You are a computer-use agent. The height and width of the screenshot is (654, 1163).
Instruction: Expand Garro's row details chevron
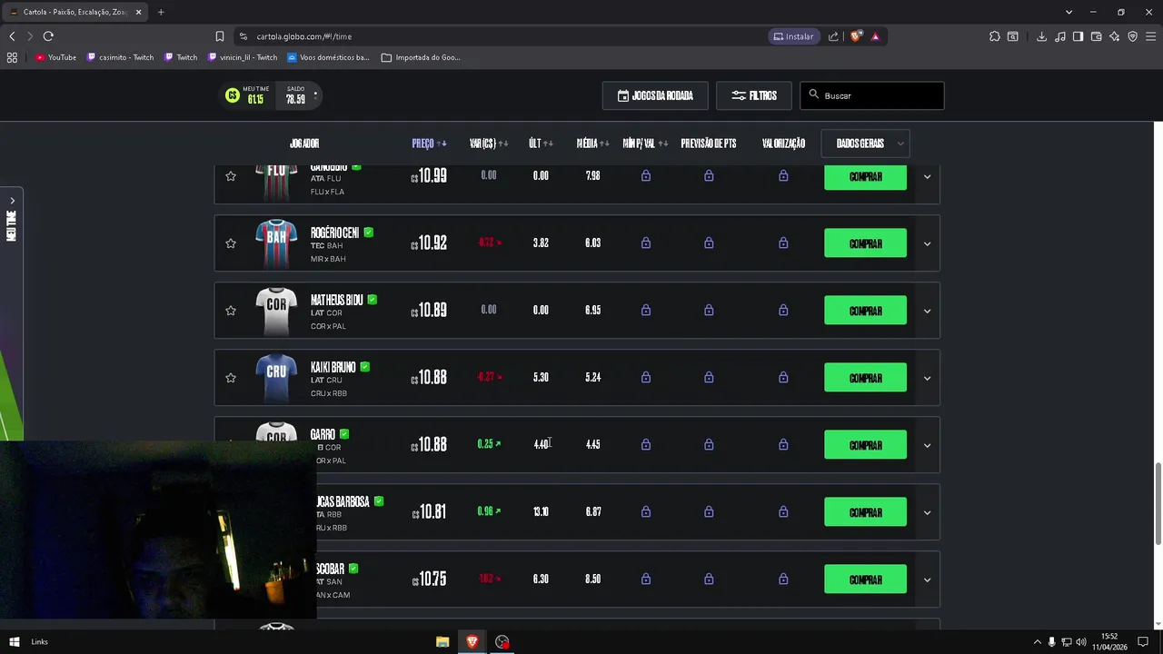pos(927,445)
